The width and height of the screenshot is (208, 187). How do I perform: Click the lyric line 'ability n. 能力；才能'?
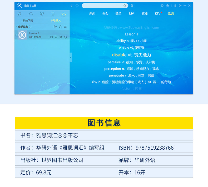pyautogui.click(x=131, y=41)
